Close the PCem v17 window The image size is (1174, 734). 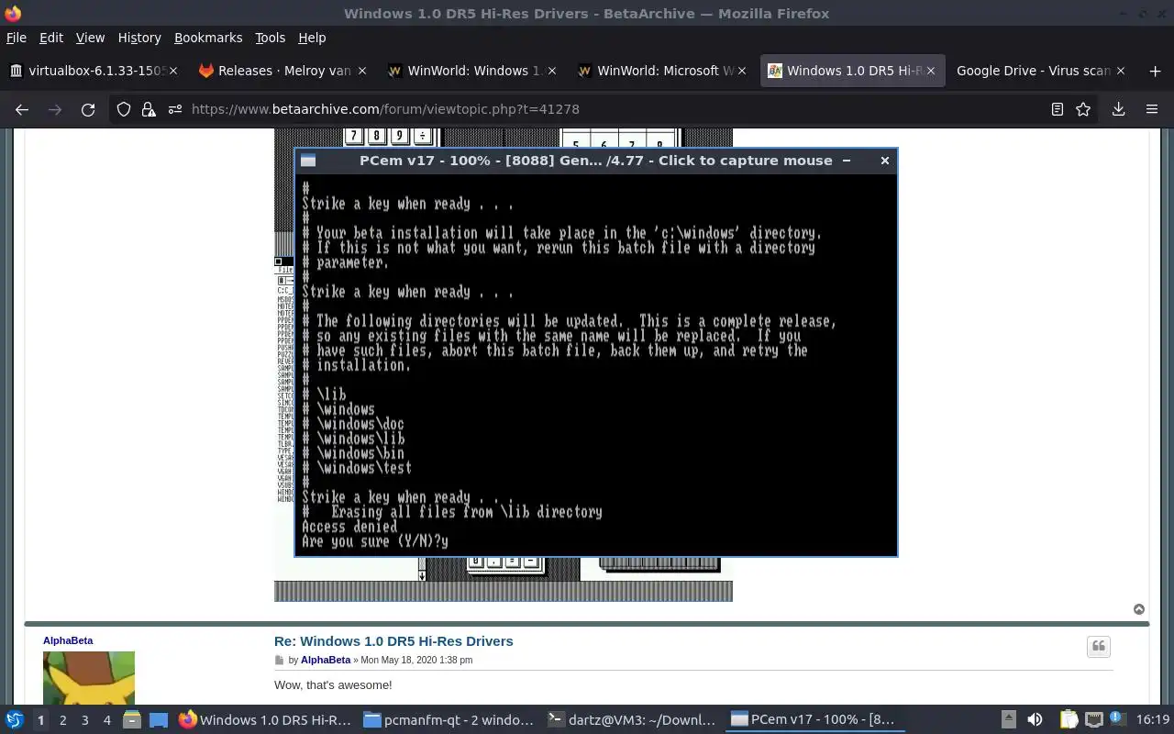884,161
